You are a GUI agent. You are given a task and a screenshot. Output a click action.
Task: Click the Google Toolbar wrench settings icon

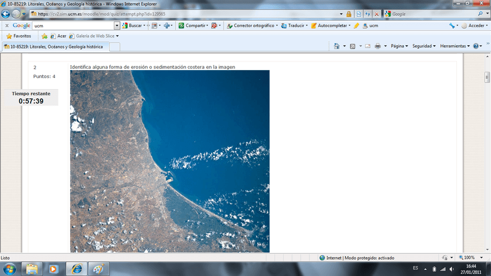tap(452, 25)
